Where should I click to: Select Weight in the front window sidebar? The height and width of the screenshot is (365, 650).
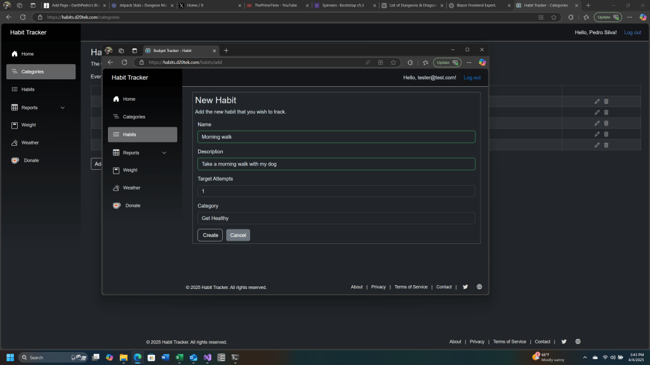(x=129, y=170)
